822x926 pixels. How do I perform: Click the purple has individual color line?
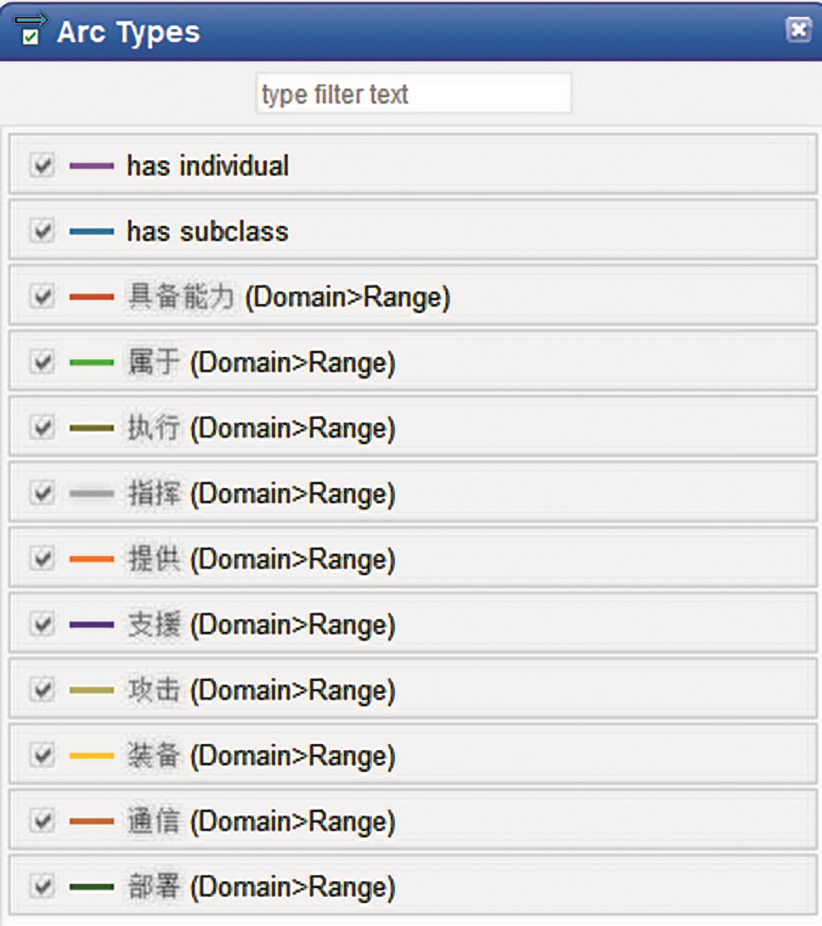(91, 166)
